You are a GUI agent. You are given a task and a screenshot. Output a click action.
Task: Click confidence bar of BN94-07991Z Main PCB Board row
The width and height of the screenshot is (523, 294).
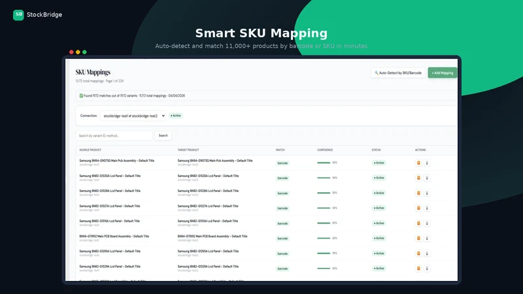(x=324, y=238)
